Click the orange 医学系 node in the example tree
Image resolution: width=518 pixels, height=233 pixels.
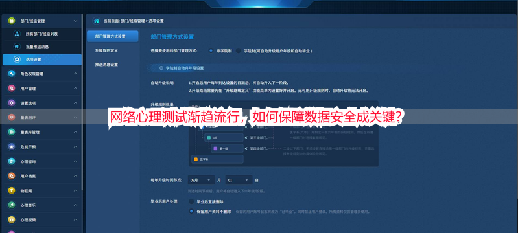[x=217, y=159]
